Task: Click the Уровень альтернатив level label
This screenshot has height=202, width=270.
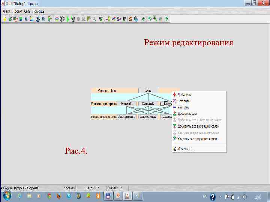Action: (103, 117)
